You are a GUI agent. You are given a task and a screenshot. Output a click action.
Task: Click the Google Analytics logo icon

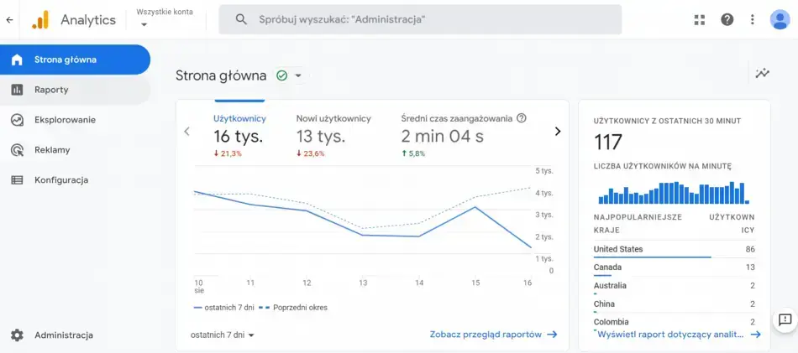point(40,20)
